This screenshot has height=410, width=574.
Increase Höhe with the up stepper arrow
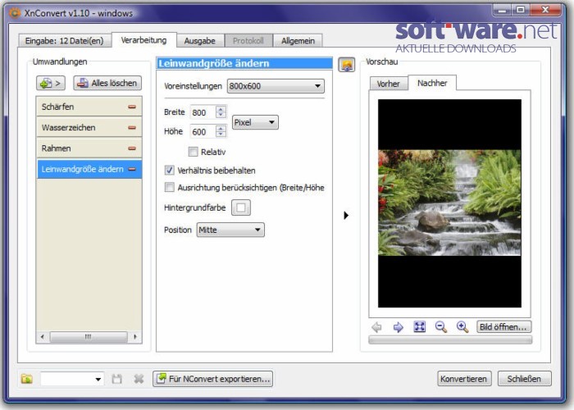pos(221,129)
